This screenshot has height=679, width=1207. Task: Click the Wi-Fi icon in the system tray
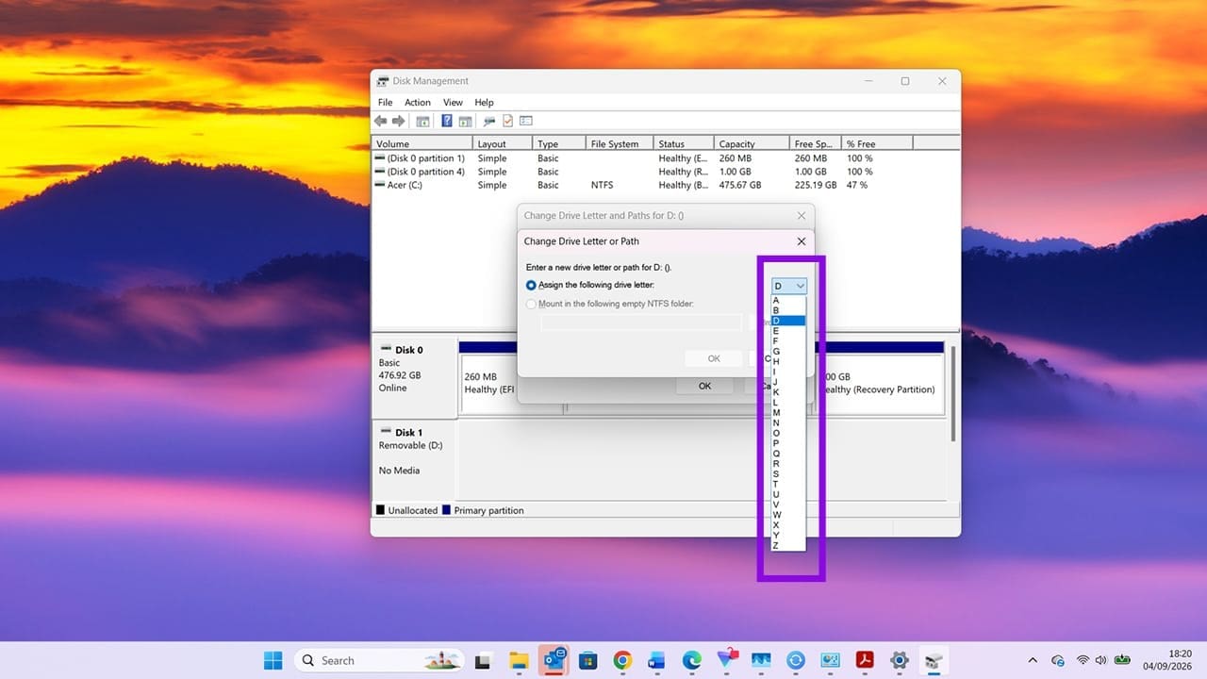tap(1083, 660)
